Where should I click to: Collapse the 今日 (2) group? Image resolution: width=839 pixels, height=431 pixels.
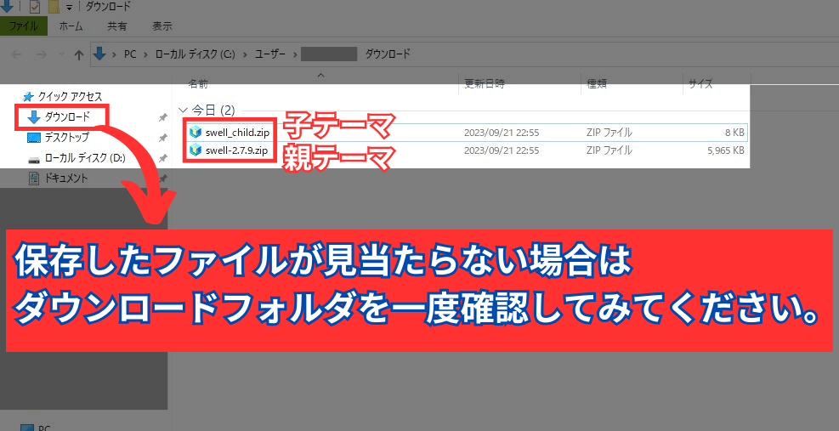click(181, 111)
